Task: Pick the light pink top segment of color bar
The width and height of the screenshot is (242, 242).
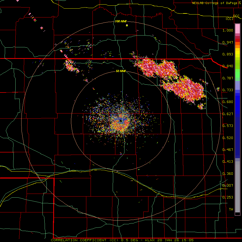Action: coord(237,29)
